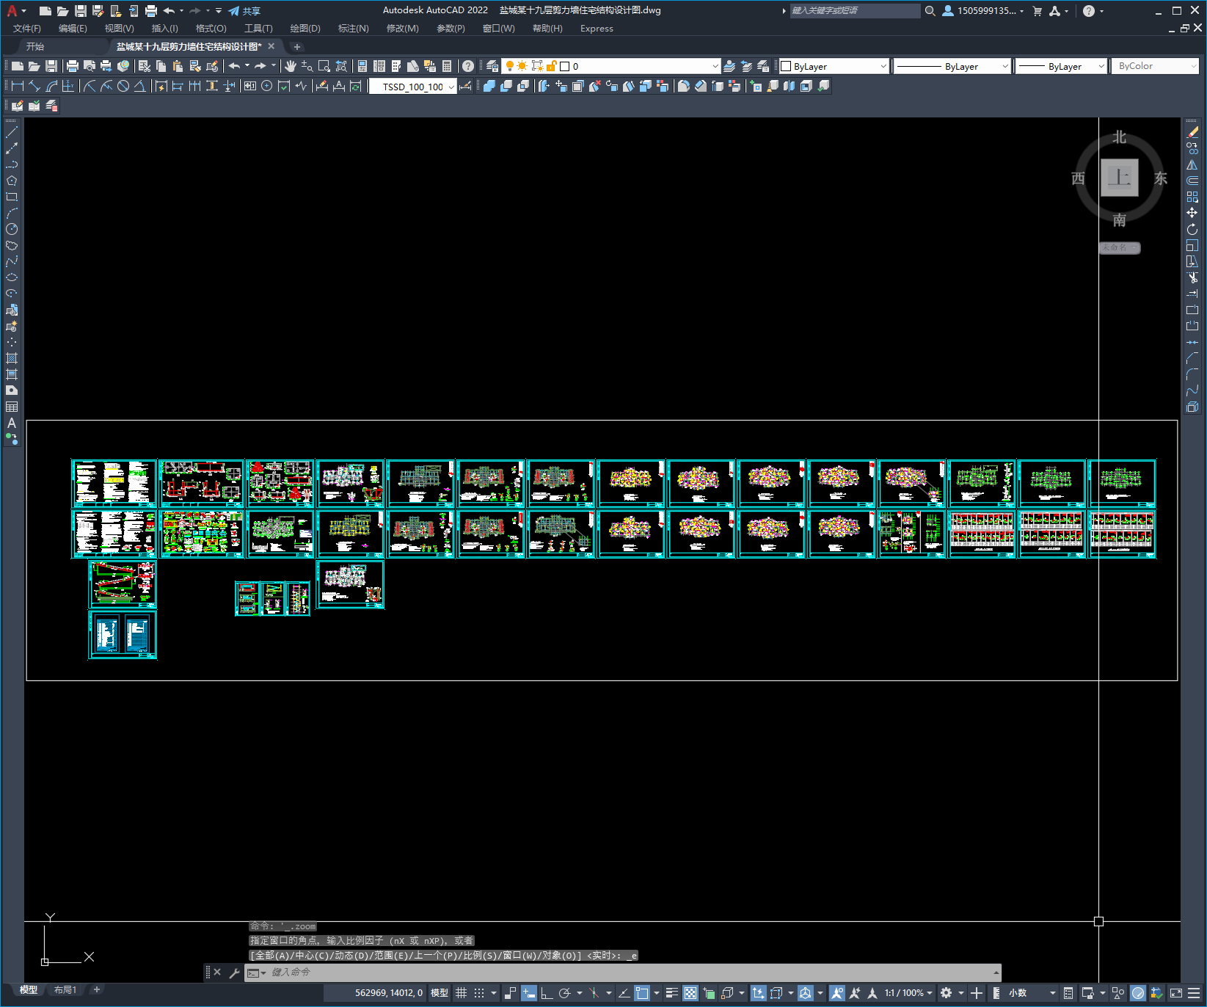The width and height of the screenshot is (1207, 1007).
Task: Select the Erase tool in modify toolbar
Action: [1192, 132]
